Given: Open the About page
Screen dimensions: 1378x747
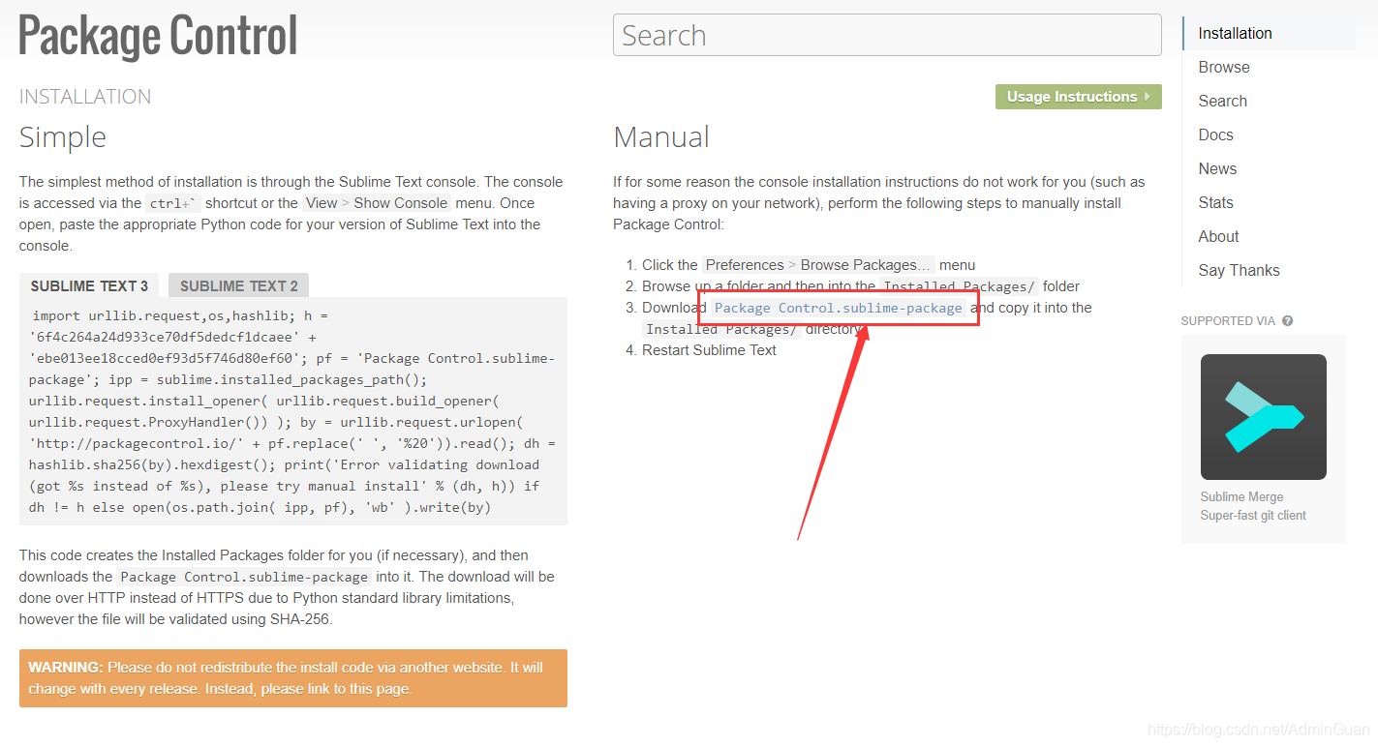Looking at the screenshot, I should pyautogui.click(x=1217, y=236).
